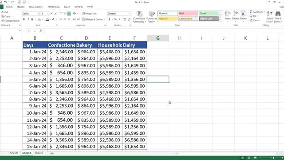Toggle center text horizontally
The width and height of the screenshot is (284, 160).
point(65,19)
